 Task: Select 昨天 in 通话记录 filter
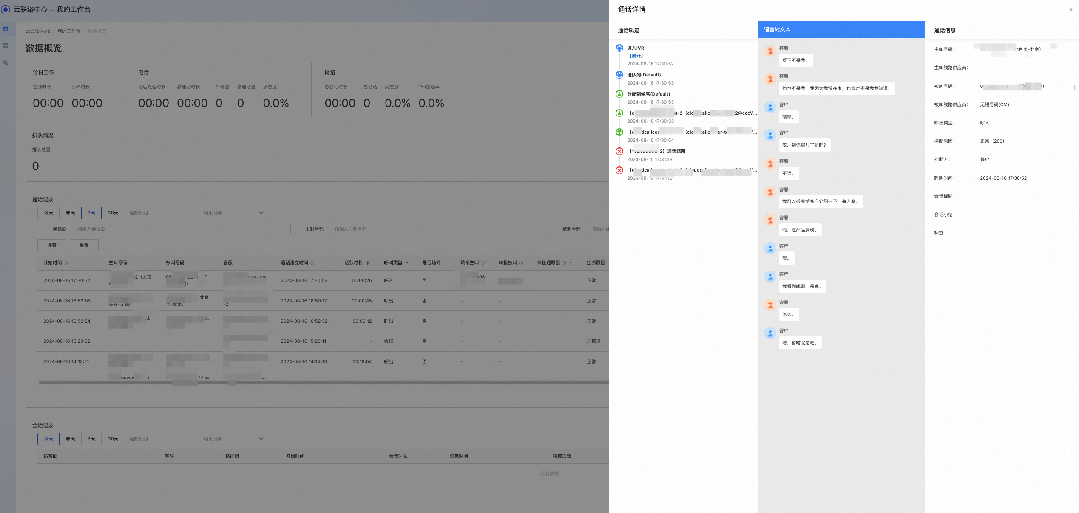70,213
